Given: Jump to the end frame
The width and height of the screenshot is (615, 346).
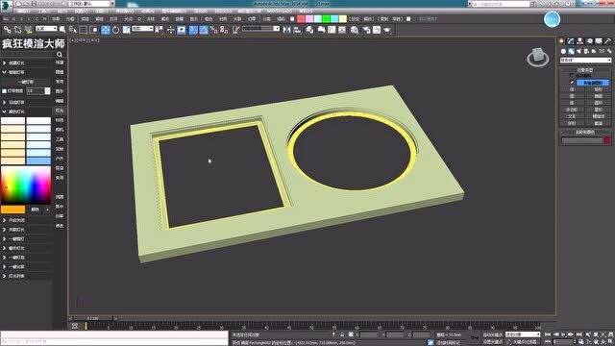Looking at the screenshot, I should pyautogui.click(x=578, y=334).
